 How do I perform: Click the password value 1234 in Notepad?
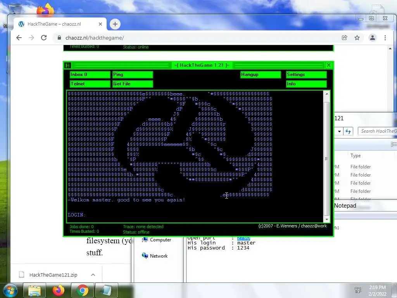243,248
